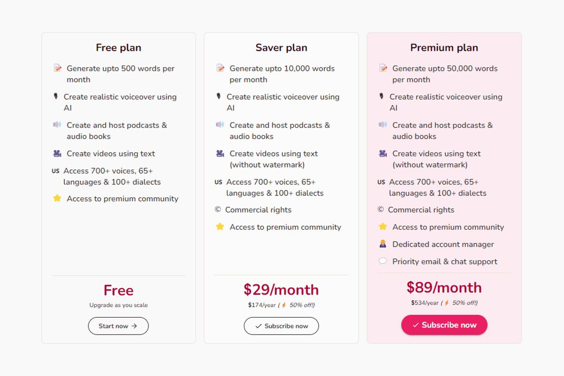564x376 pixels.
Task: Click the star icon in Saver plan premium community
Action: click(x=220, y=227)
